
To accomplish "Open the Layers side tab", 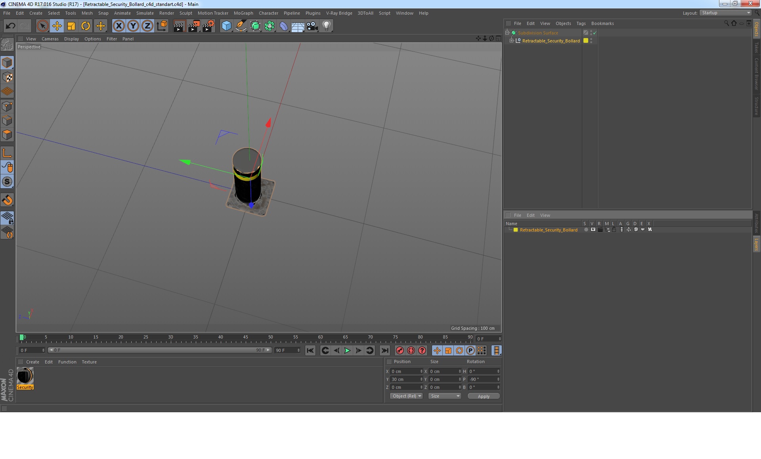I will coord(756,245).
